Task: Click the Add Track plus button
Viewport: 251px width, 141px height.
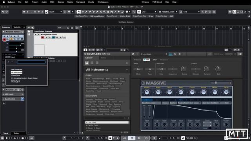Action: (29, 28)
